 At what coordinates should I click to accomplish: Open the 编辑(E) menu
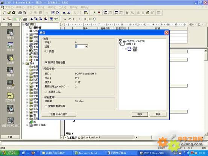pyautogui.click(x=20, y=7)
